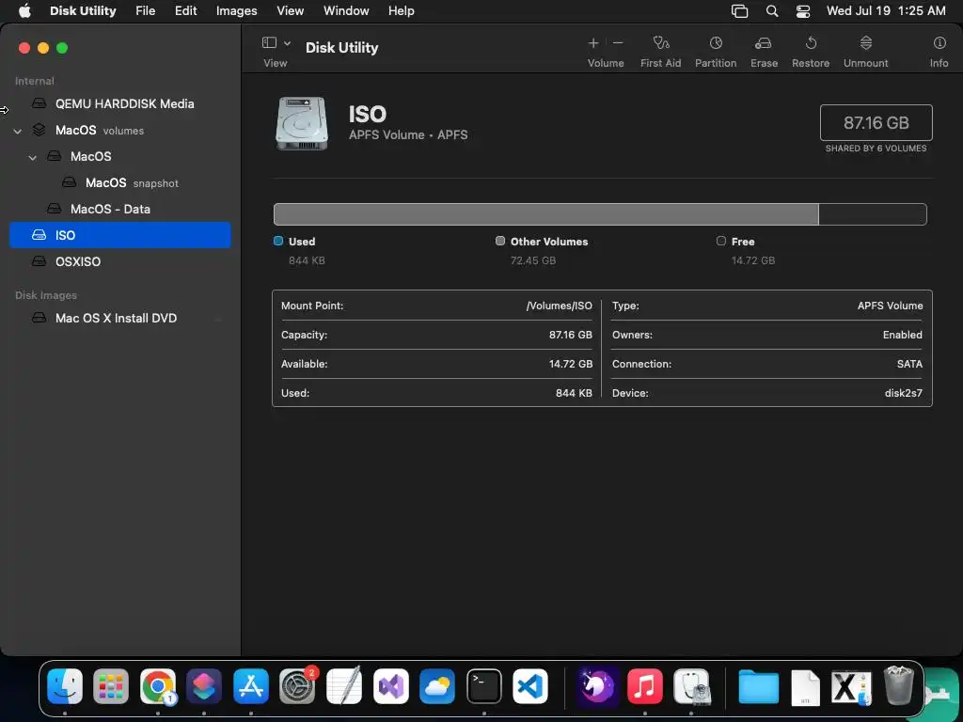Click the 72.45 GB Other Volumes value
963x722 pixels.
tap(533, 260)
